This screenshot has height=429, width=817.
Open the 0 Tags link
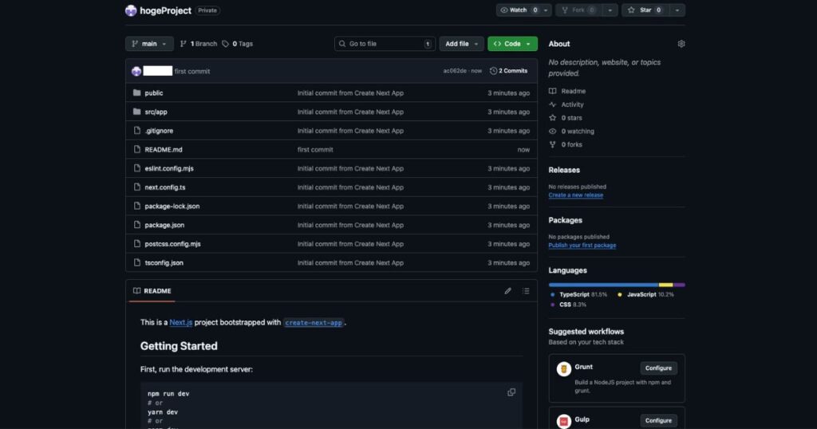click(238, 44)
